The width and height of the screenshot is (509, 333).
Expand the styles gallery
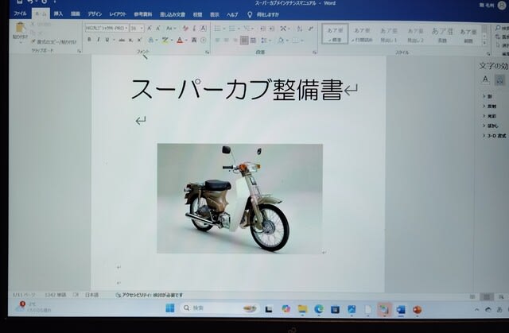(x=484, y=44)
